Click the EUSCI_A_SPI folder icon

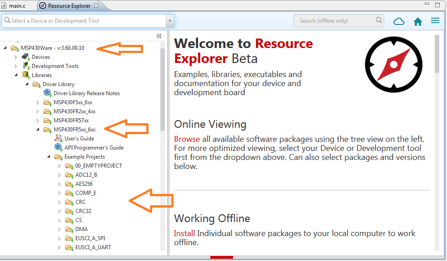pyautogui.click(x=69, y=238)
